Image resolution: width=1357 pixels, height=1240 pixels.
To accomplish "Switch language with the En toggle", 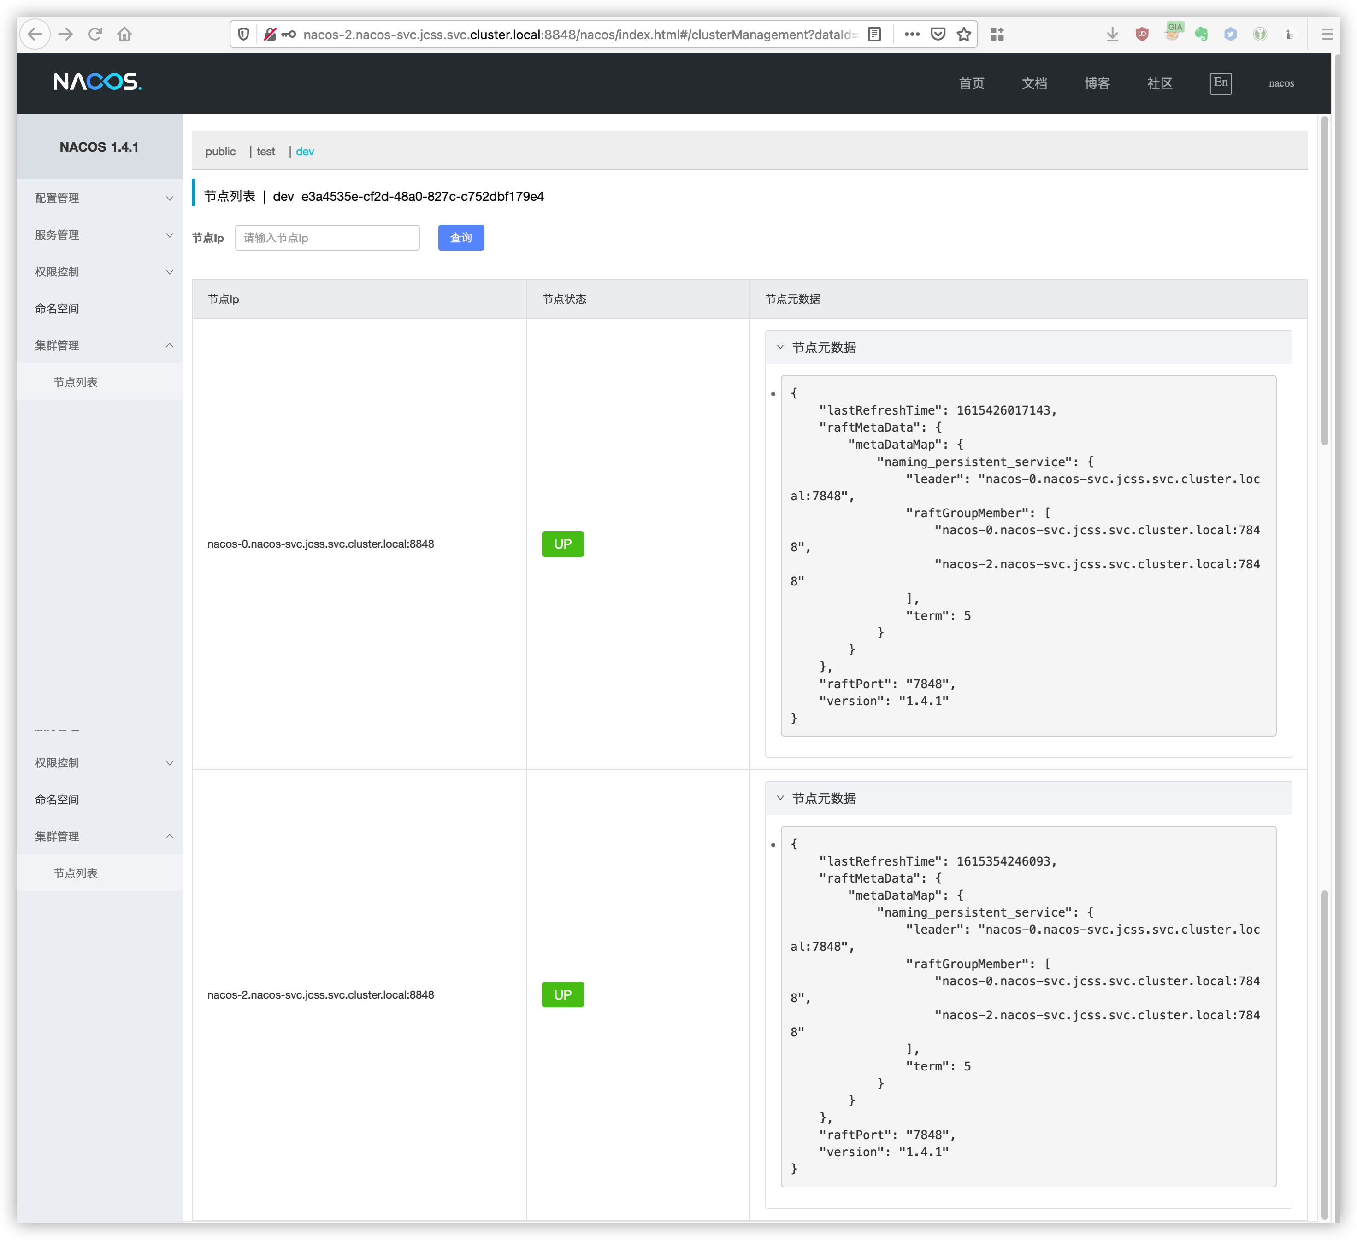I will (x=1221, y=83).
